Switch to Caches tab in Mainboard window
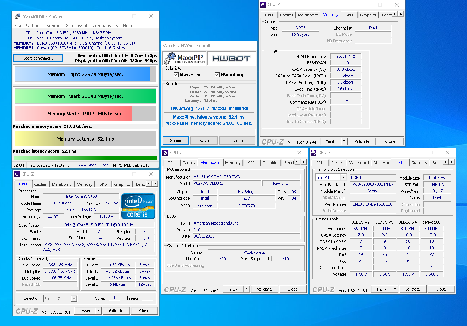Viewport: 467px width, 326px height. (189, 163)
